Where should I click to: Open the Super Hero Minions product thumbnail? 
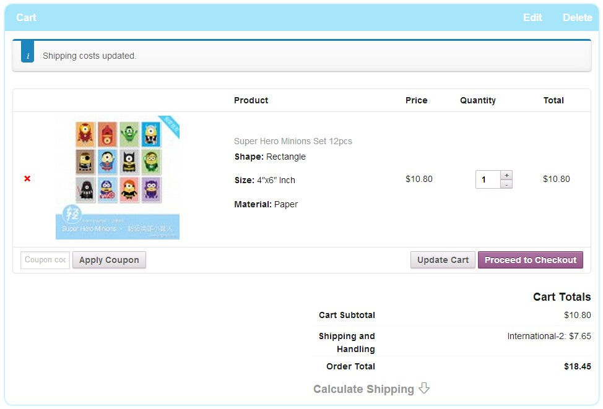(x=117, y=178)
